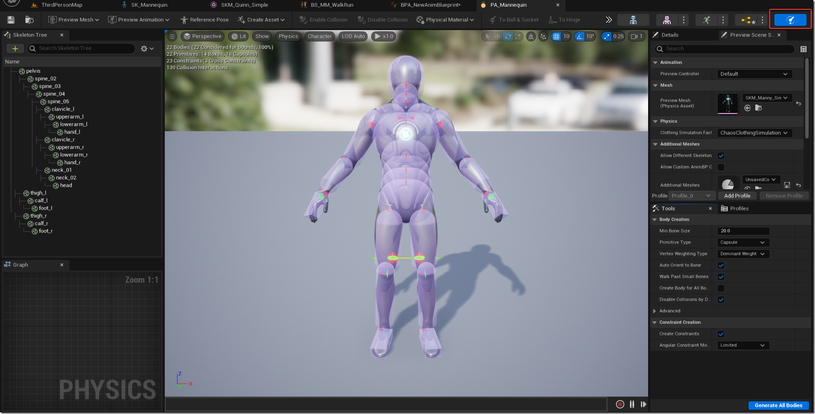815x414 pixels.
Task: Open the Create Asset dropdown
Action: (x=261, y=20)
